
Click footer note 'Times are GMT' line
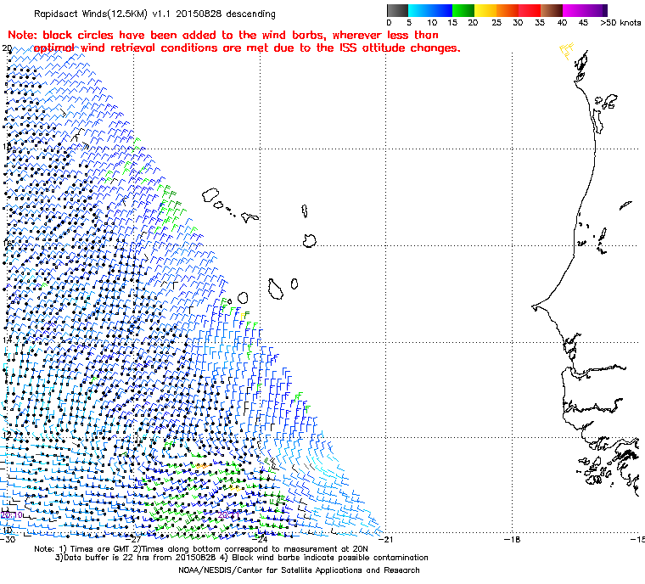tap(201, 549)
